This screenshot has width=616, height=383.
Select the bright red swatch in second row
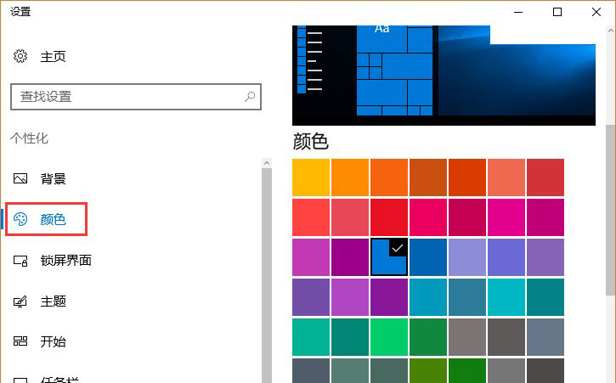coord(389,217)
